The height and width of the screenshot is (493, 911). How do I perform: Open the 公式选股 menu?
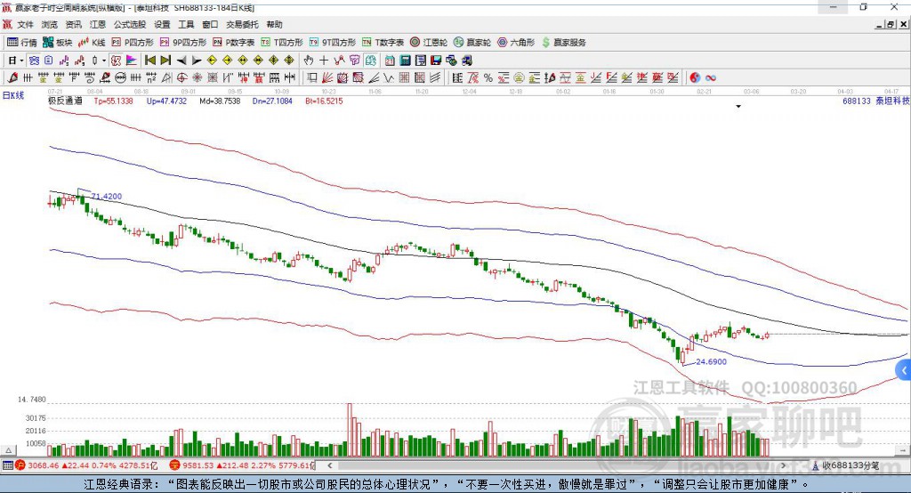pyautogui.click(x=130, y=24)
